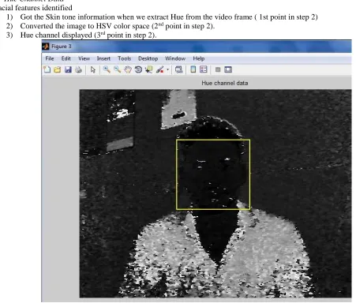Select the Pan hand tool
The height and width of the screenshot is (303, 356).
(128, 69)
